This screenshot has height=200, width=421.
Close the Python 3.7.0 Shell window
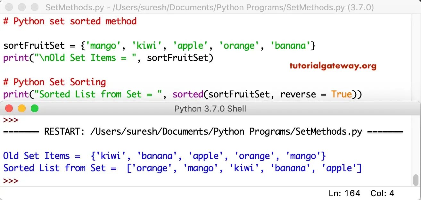click(x=9, y=109)
